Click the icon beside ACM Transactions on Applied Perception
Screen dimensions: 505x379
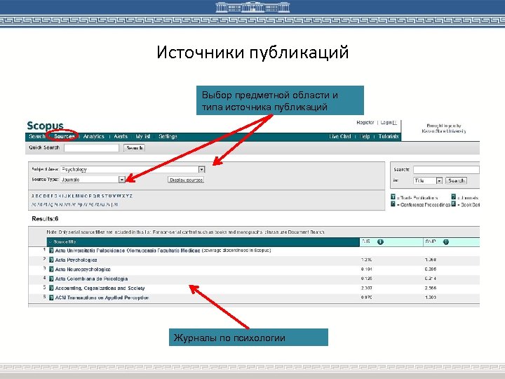point(51,298)
